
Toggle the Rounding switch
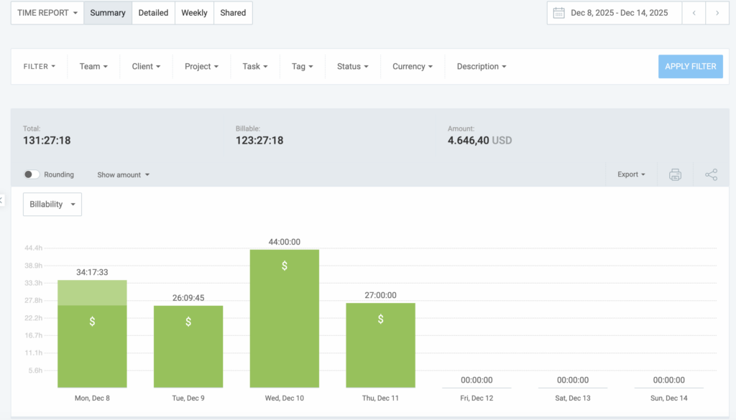(32, 174)
